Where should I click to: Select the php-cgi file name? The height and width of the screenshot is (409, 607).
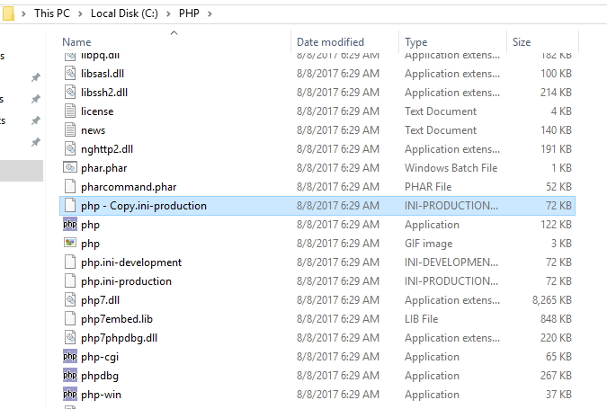pos(100,357)
